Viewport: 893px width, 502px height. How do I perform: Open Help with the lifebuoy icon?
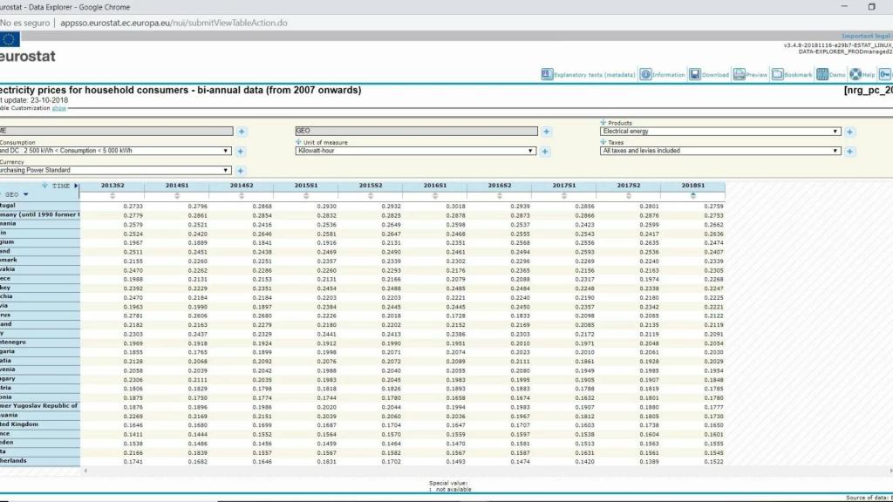pyautogui.click(x=856, y=75)
